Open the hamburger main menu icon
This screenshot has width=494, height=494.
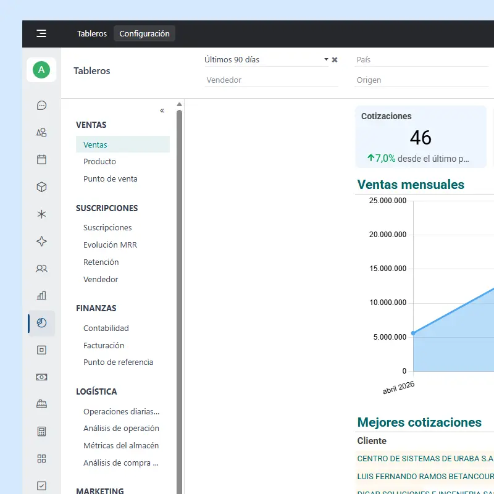coord(41,33)
